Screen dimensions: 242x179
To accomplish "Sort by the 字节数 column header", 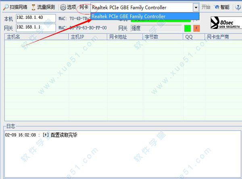I will [163, 37].
